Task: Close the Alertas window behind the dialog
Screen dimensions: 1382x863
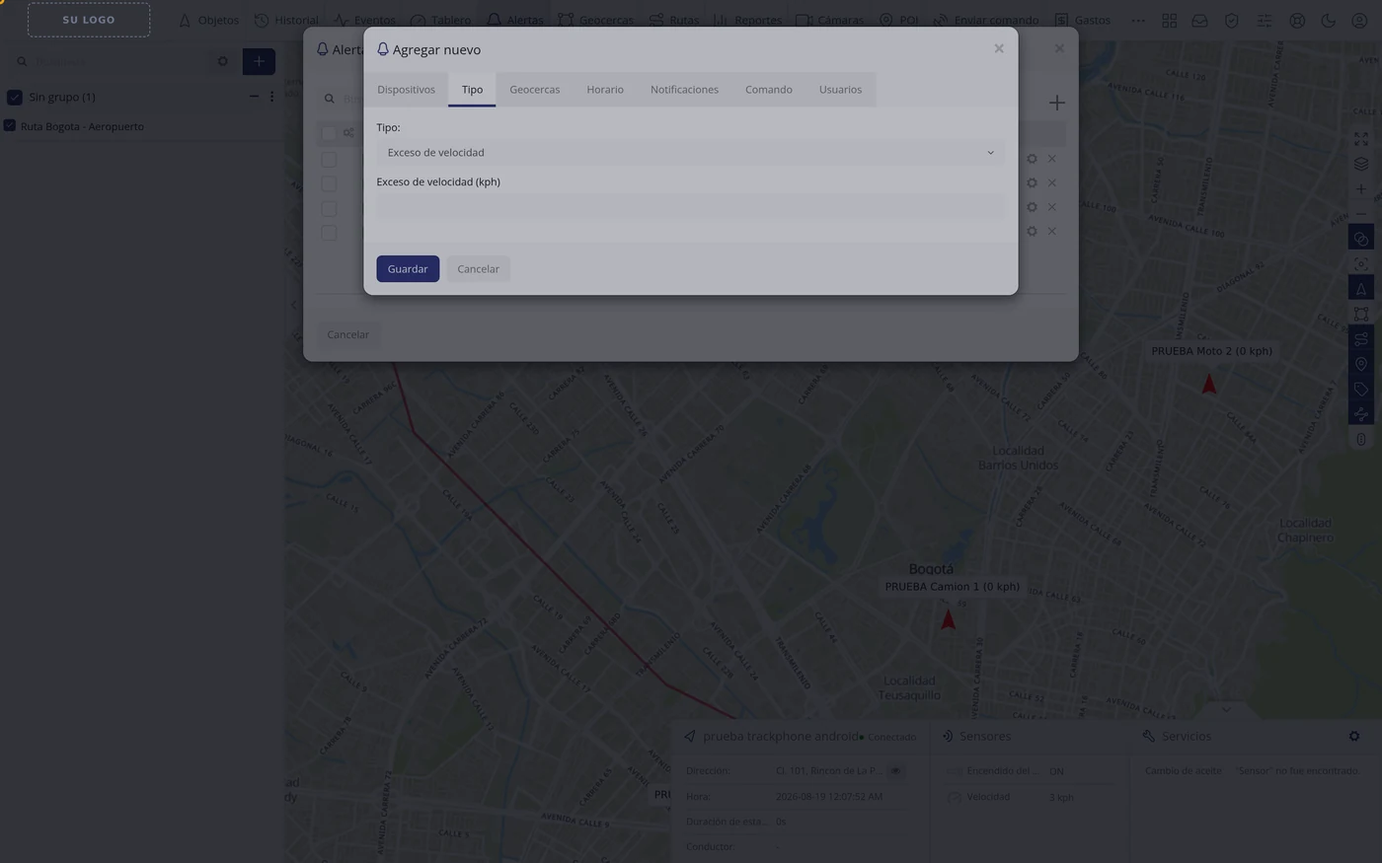Action: pyautogui.click(x=1059, y=48)
